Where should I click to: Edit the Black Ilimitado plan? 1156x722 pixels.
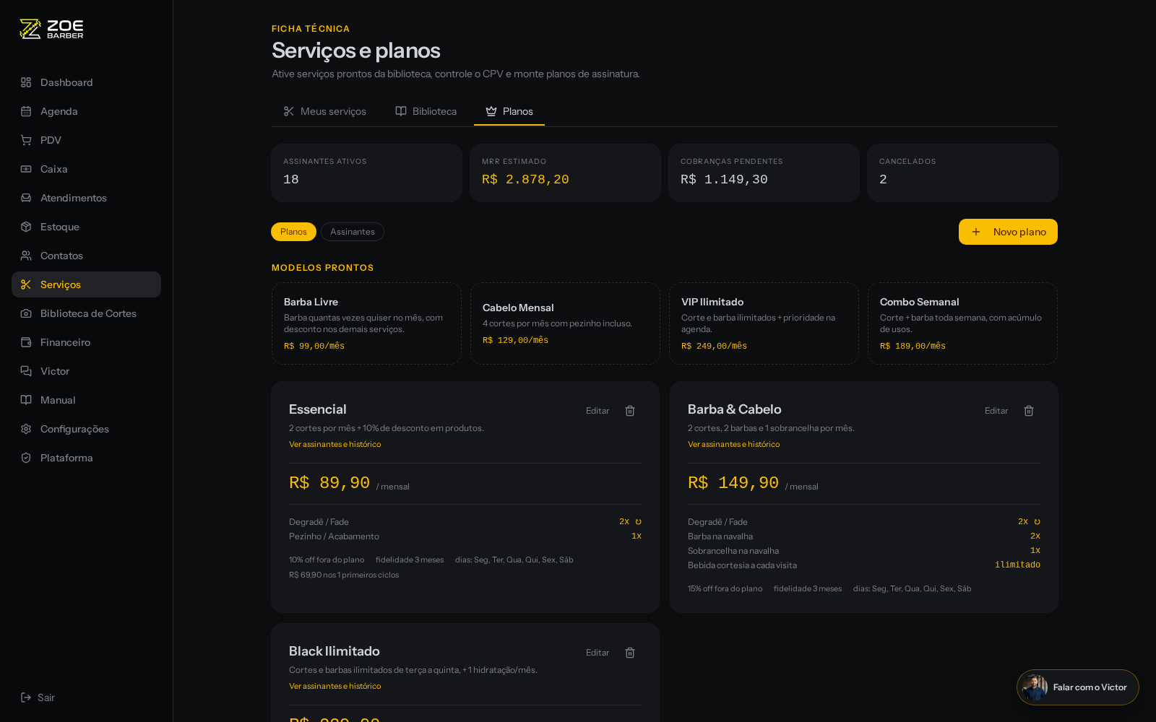coord(598,653)
